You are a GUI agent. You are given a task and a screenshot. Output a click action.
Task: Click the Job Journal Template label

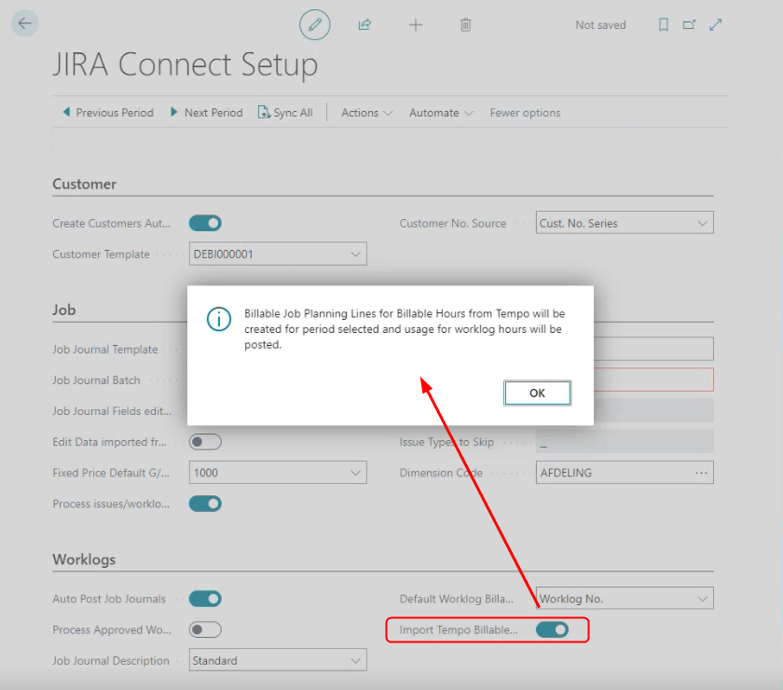[x=104, y=350]
